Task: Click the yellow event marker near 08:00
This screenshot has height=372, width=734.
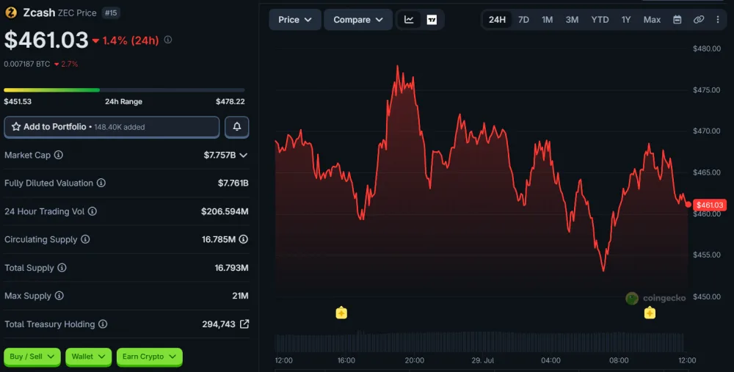Action: click(650, 313)
